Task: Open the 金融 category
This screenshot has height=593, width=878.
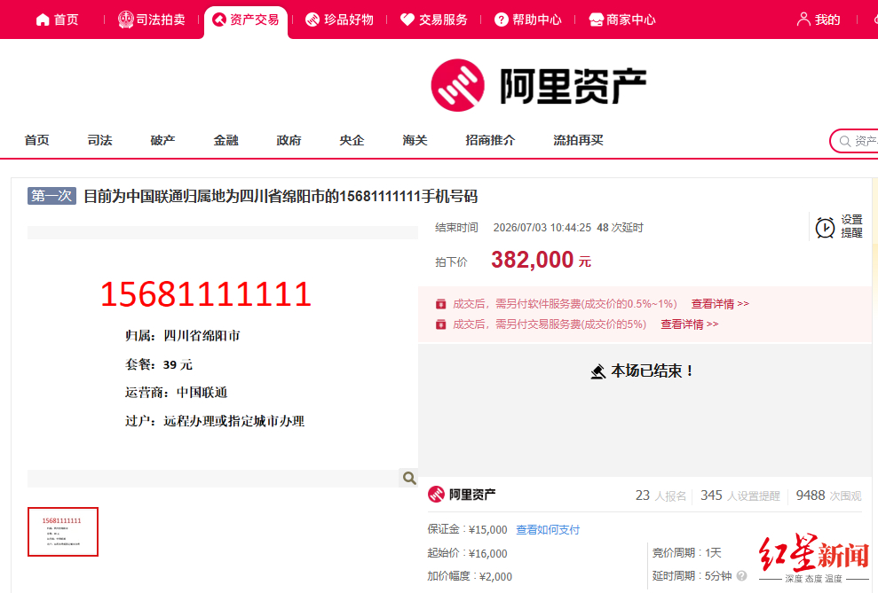Action: pyautogui.click(x=226, y=140)
